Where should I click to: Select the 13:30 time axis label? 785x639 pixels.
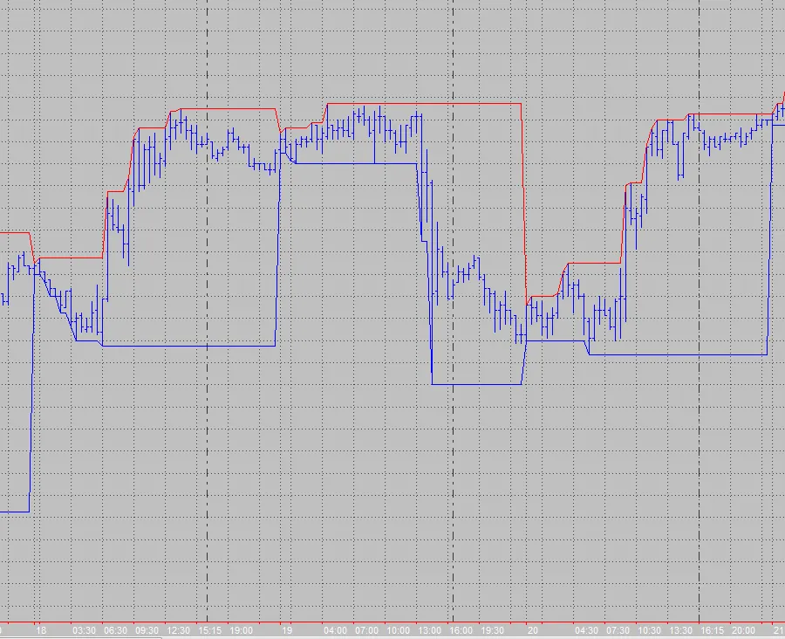(x=681, y=630)
